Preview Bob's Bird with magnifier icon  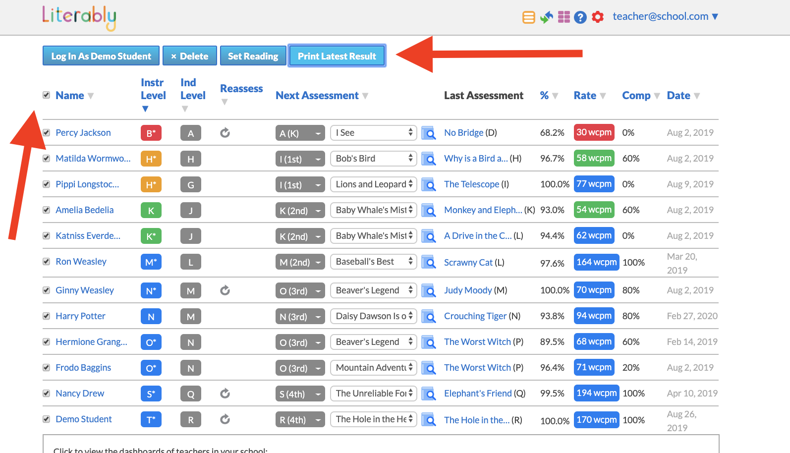[429, 159]
